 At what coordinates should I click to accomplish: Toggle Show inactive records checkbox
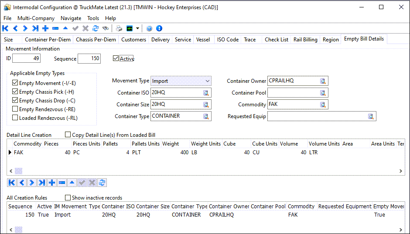click(x=68, y=198)
